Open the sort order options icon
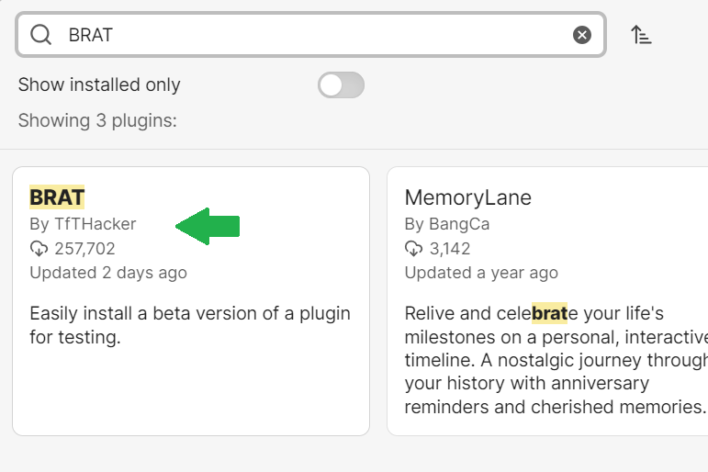The width and height of the screenshot is (708, 472). [641, 35]
